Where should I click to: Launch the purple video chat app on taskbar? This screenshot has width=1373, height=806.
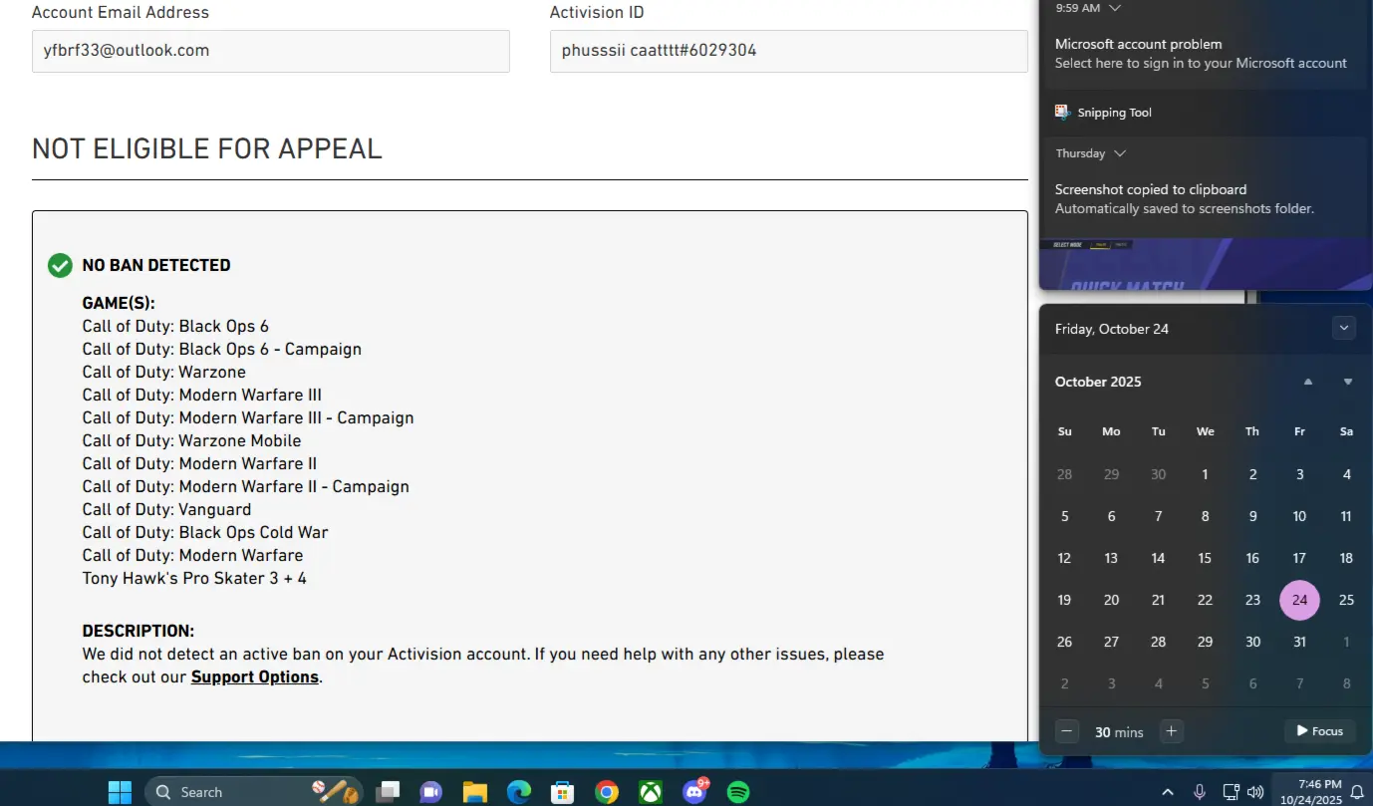(430, 792)
